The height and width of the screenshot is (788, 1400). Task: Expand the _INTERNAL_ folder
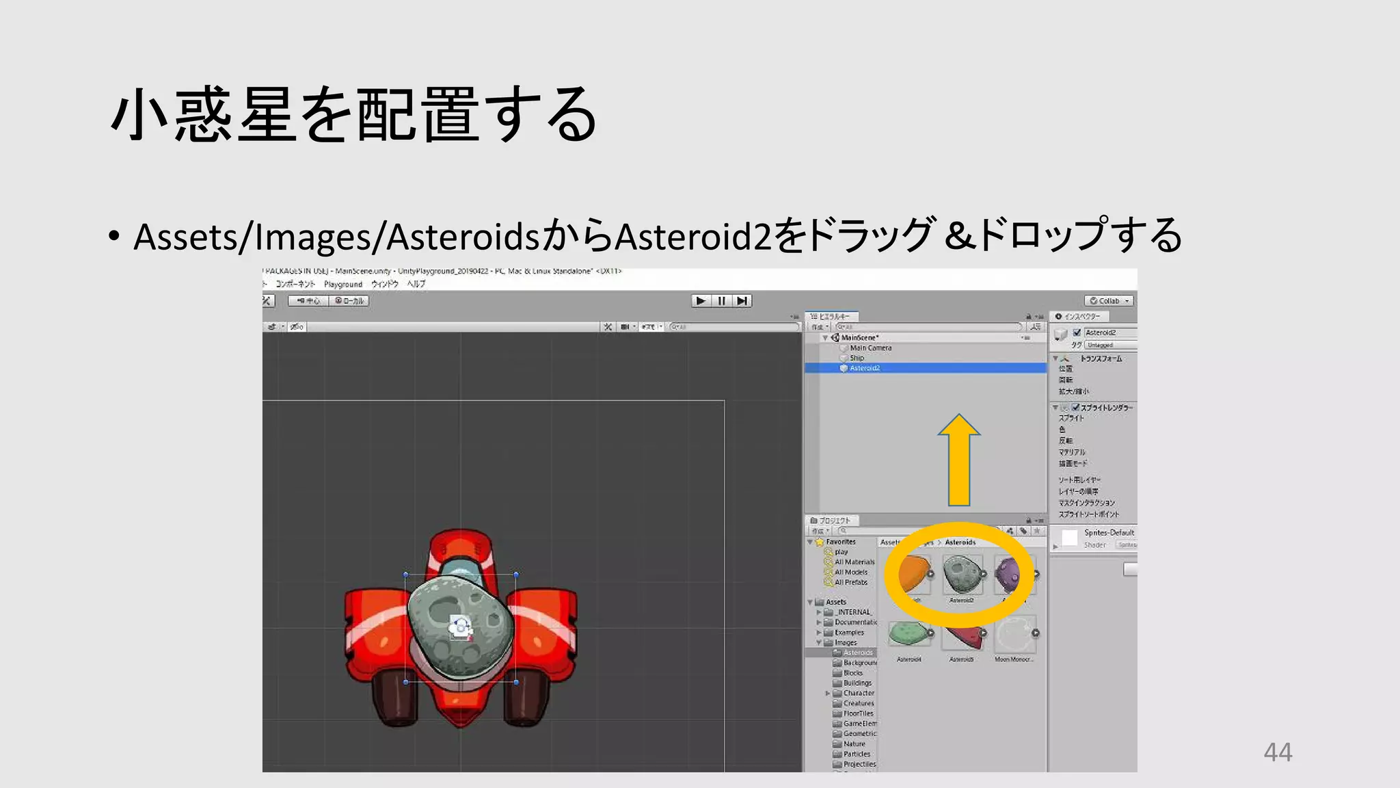819,612
